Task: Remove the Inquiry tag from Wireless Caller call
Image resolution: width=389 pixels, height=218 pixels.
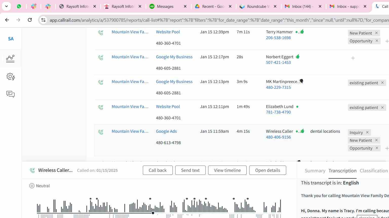Action: coord(367,132)
